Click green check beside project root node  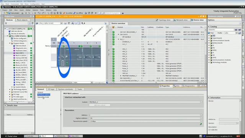[x=29, y=29]
